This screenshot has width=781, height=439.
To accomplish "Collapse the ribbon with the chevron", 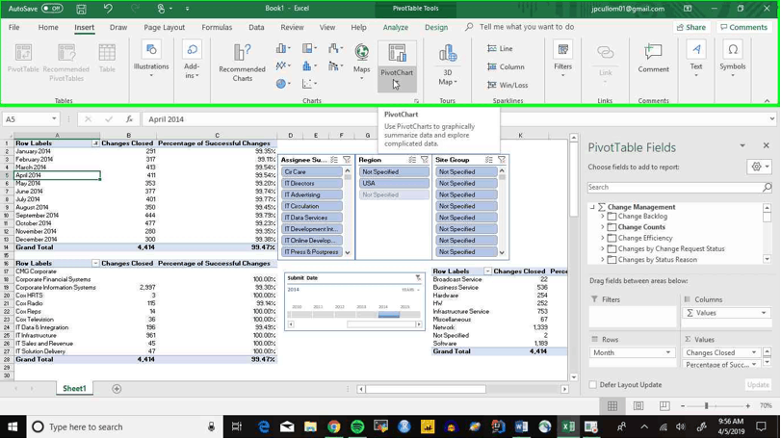I will (x=768, y=100).
